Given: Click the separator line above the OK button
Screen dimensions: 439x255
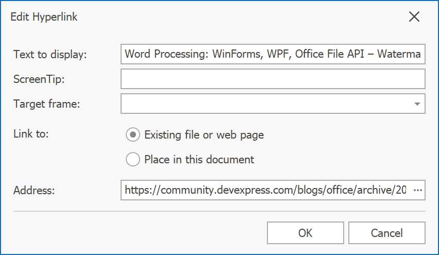Looking at the screenshot, I should (219, 211).
